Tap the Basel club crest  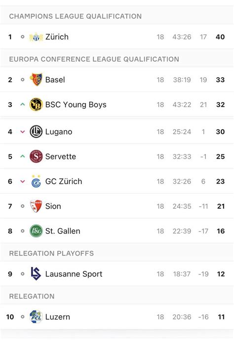(x=36, y=79)
